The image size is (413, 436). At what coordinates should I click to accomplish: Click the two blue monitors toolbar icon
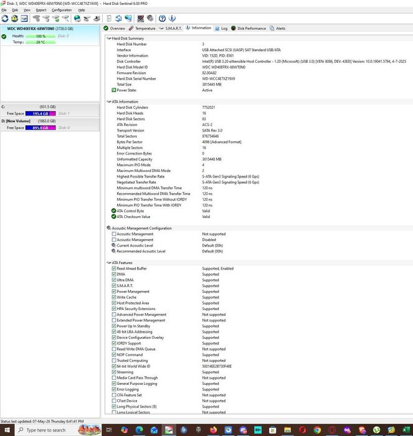[x=128, y=19]
